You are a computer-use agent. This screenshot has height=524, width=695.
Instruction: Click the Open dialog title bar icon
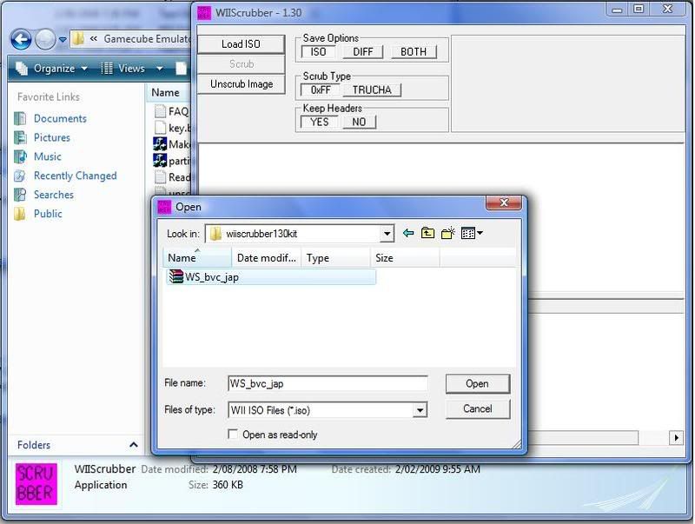click(x=164, y=207)
